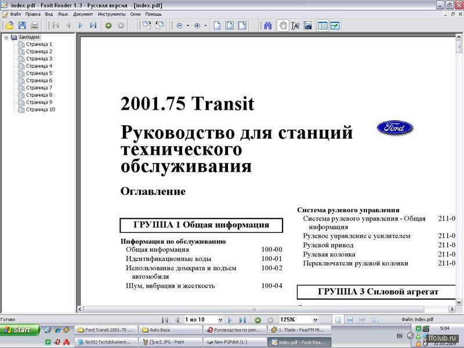Open the Windows Start menu
The width and height of the screenshot is (464, 348).
click(20, 330)
